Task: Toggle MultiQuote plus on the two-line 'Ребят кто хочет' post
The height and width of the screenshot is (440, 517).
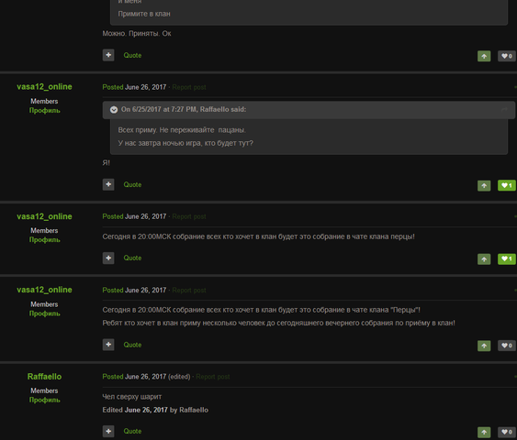Action: [x=108, y=345]
